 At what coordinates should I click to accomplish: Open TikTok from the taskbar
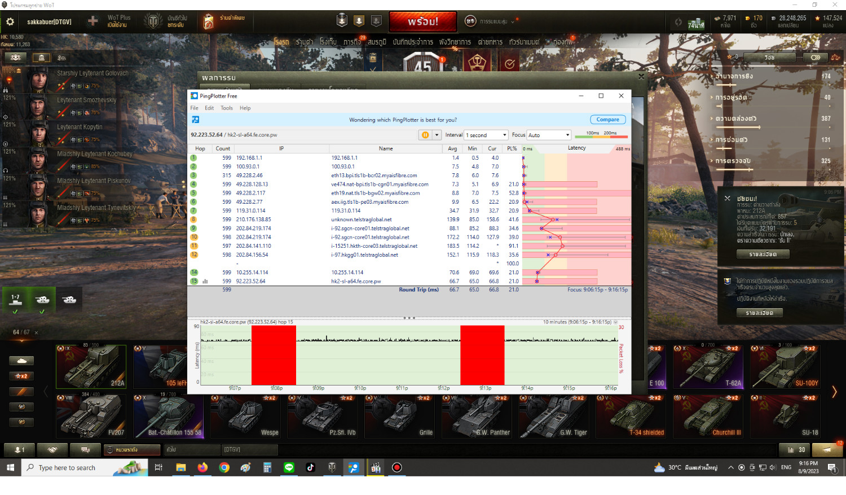pos(311,467)
